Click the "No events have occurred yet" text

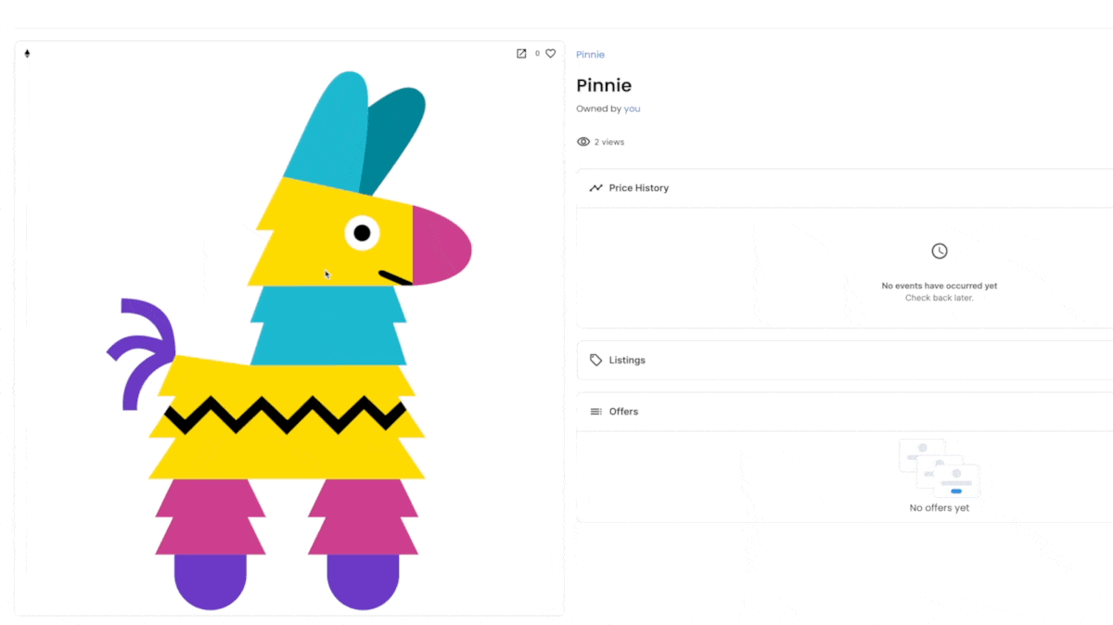point(940,286)
